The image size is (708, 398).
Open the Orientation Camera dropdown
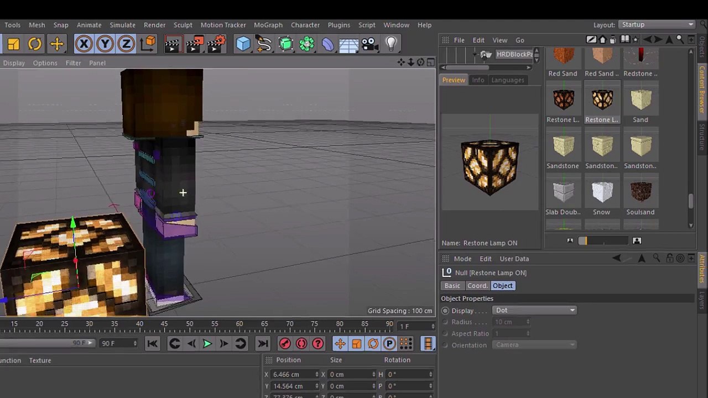point(534,345)
